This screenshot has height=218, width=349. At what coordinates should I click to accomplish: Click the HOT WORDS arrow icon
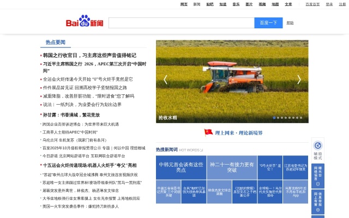(x=202, y=150)
